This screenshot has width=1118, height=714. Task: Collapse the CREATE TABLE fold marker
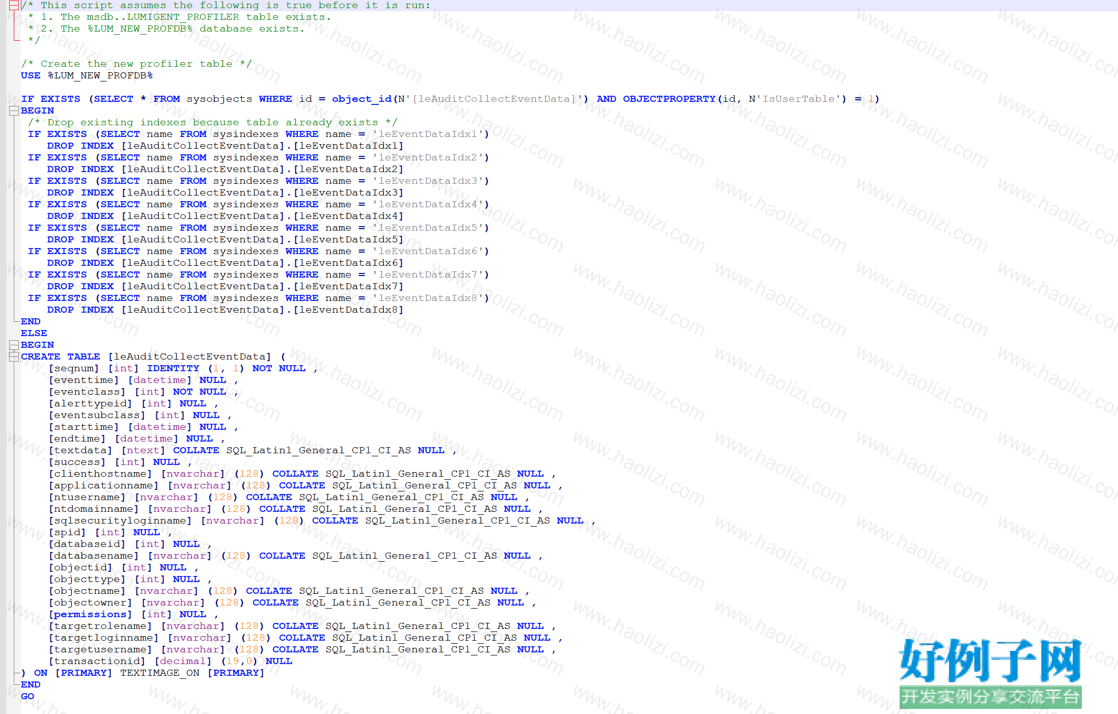point(14,356)
